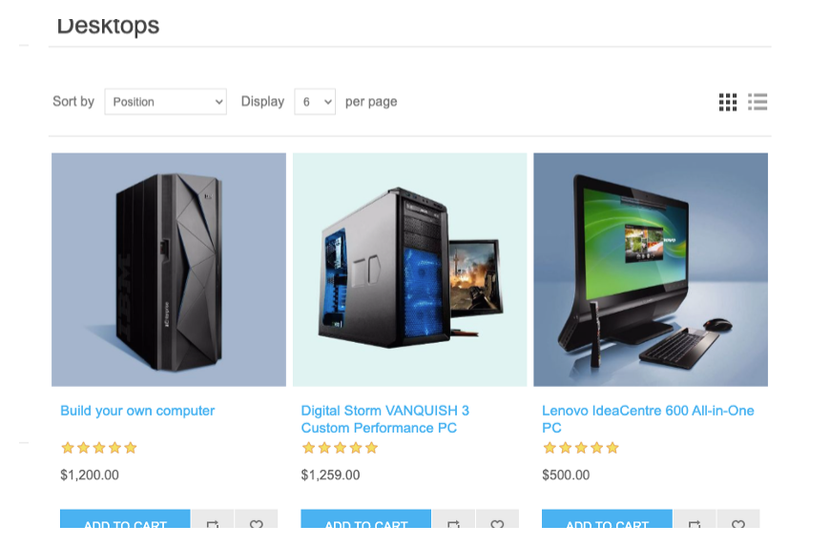Open Digital Storm VANQUISH 3 Custom Performance PC link

click(x=385, y=419)
